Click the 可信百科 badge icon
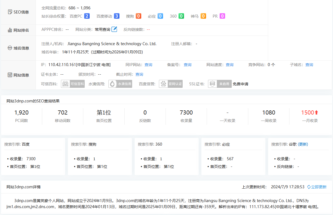Image resolution: width=333 pixels, height=215 pixels. pos(73,84)
